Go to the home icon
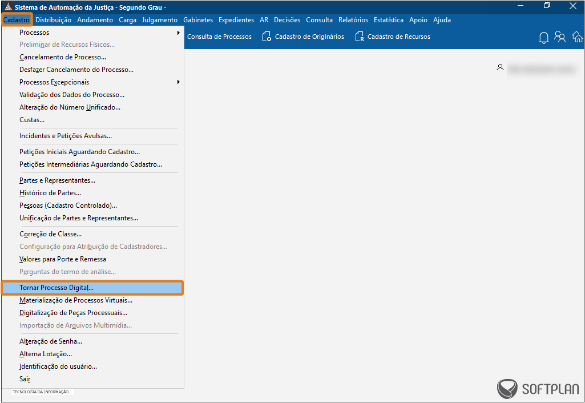 click(x=578, y=37)
